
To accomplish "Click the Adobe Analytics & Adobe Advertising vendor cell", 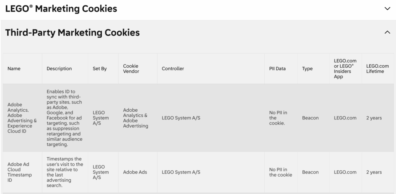I will click(x=135, y=118).
